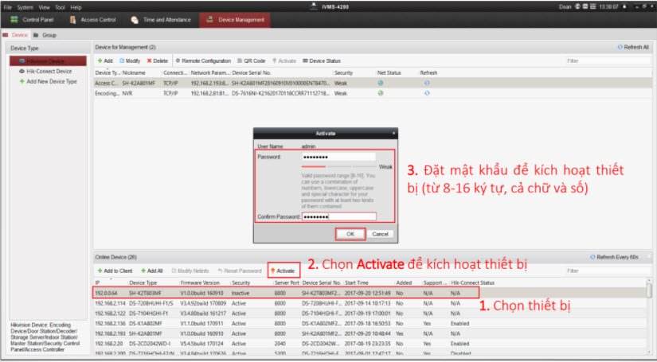The height and width of the screenshot is (362, 657).
Task: Refresh the NVR device row icon
Action: [x=427, y=93]
